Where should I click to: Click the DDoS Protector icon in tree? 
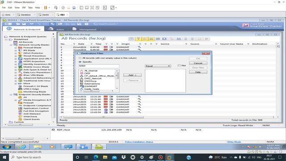click(20, 53)
